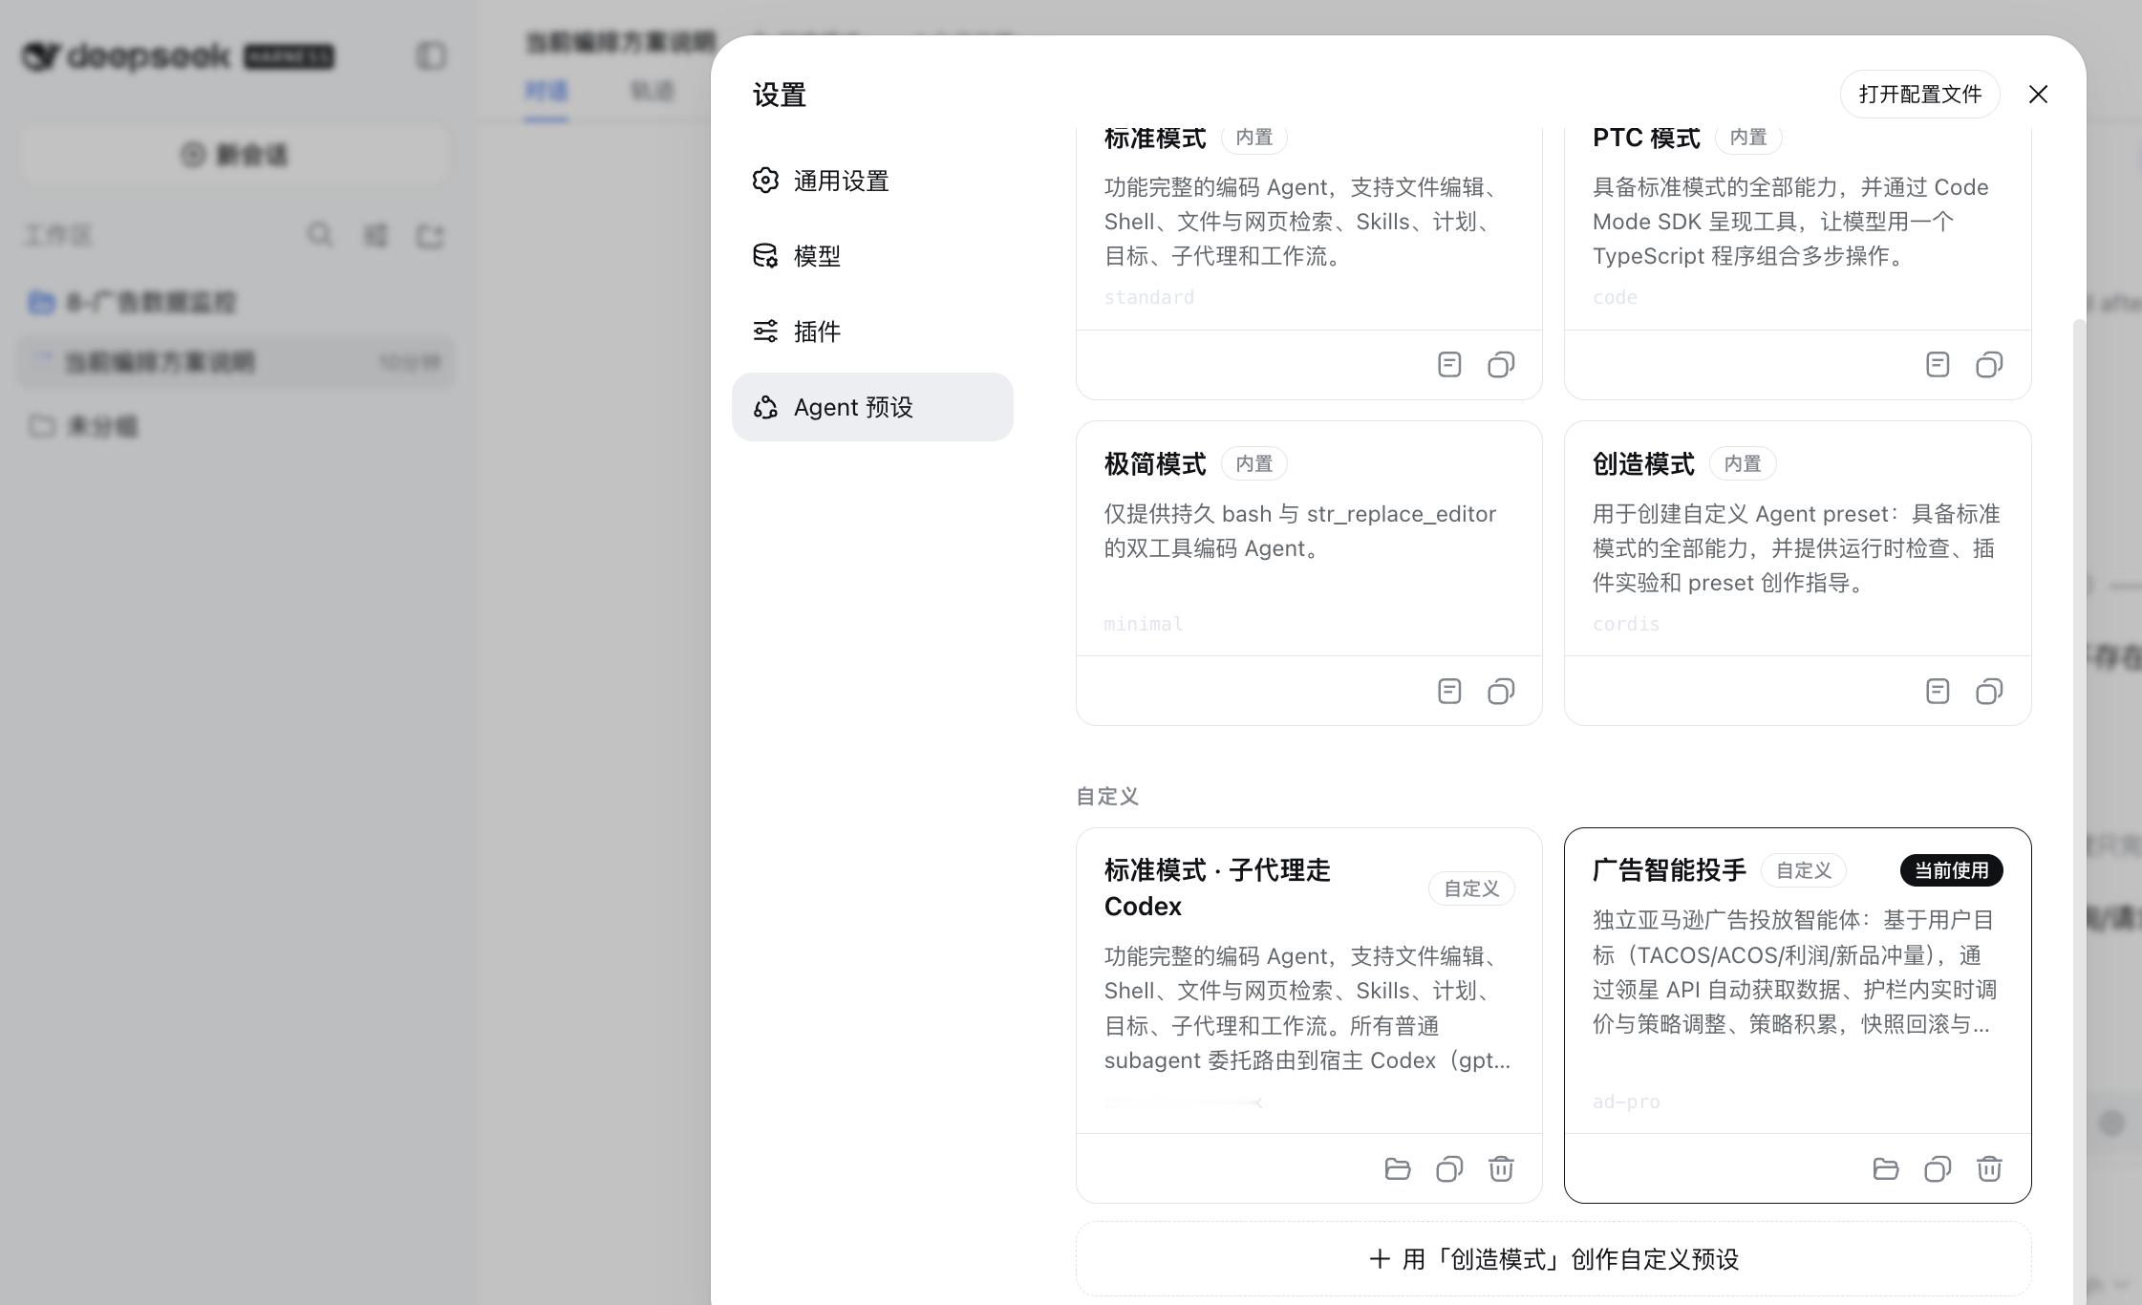Screen dimensions: 2142x1305
Task: Click the sliders icon beside 插件
Action: point(765,332)
